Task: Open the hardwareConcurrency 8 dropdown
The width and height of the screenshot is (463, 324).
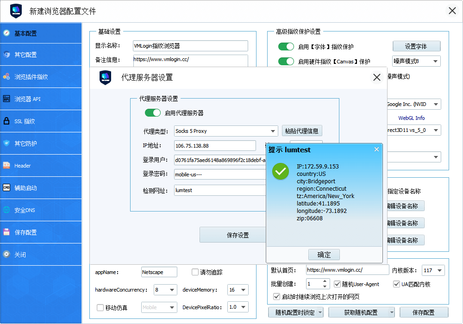Action: (165, 290)
